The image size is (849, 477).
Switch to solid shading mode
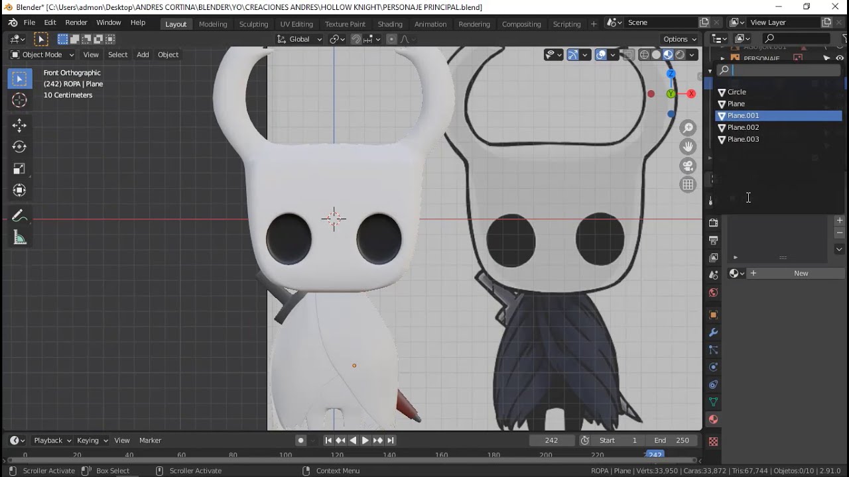point(656,55)
